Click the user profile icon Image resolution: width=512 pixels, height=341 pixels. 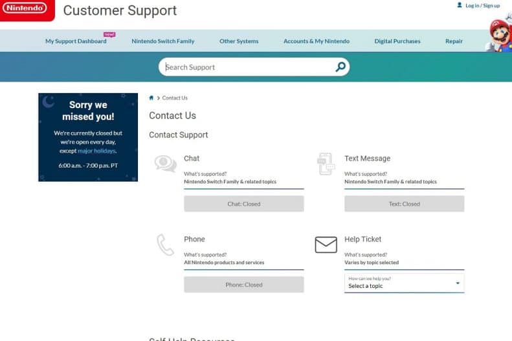[460, 5]
